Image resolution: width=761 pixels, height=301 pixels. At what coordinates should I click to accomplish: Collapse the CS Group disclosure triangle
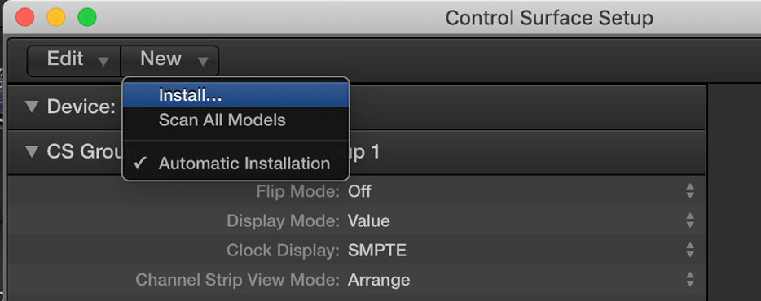pos(32,152)
